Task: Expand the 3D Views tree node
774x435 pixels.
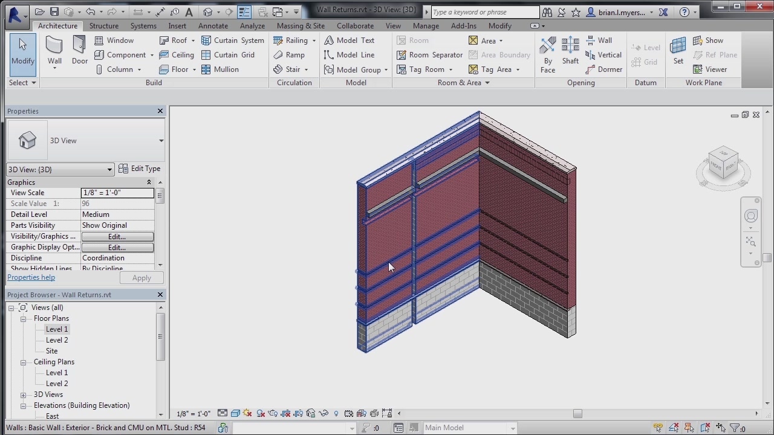Action: 23,395
